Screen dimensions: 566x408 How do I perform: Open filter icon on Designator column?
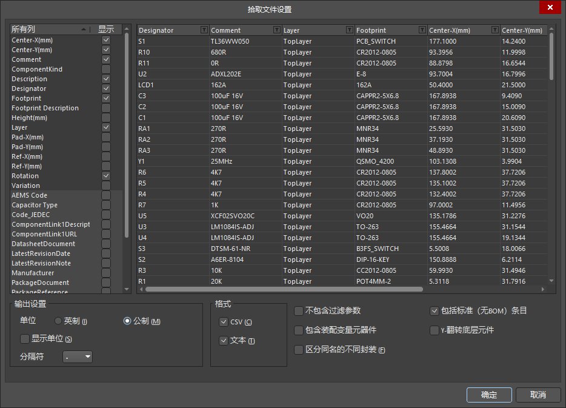(204, 30)
